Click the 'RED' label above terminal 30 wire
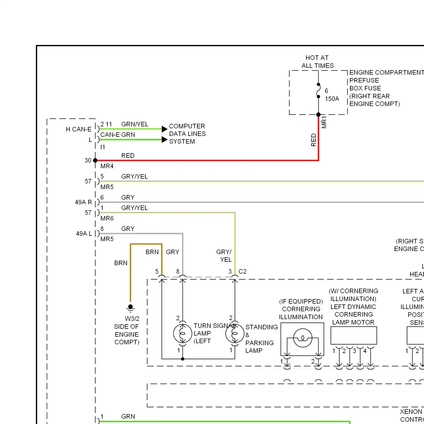 point(128,155)
